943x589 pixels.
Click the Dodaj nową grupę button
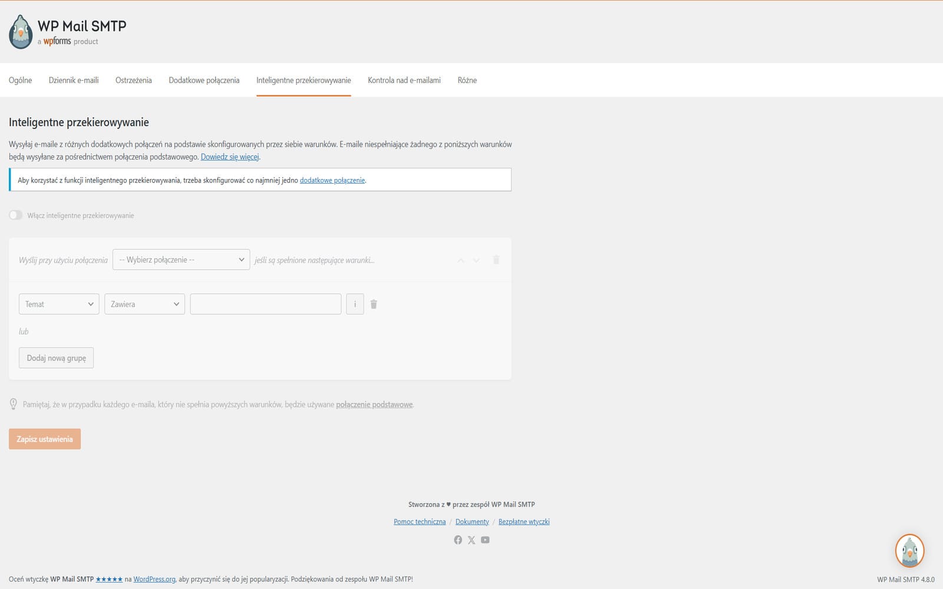[57, 358]
